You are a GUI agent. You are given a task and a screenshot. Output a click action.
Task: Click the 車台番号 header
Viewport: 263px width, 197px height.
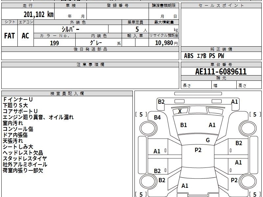point(221,64)
